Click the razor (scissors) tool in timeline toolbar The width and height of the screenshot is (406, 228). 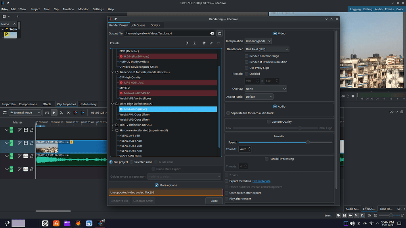(61, 112)
